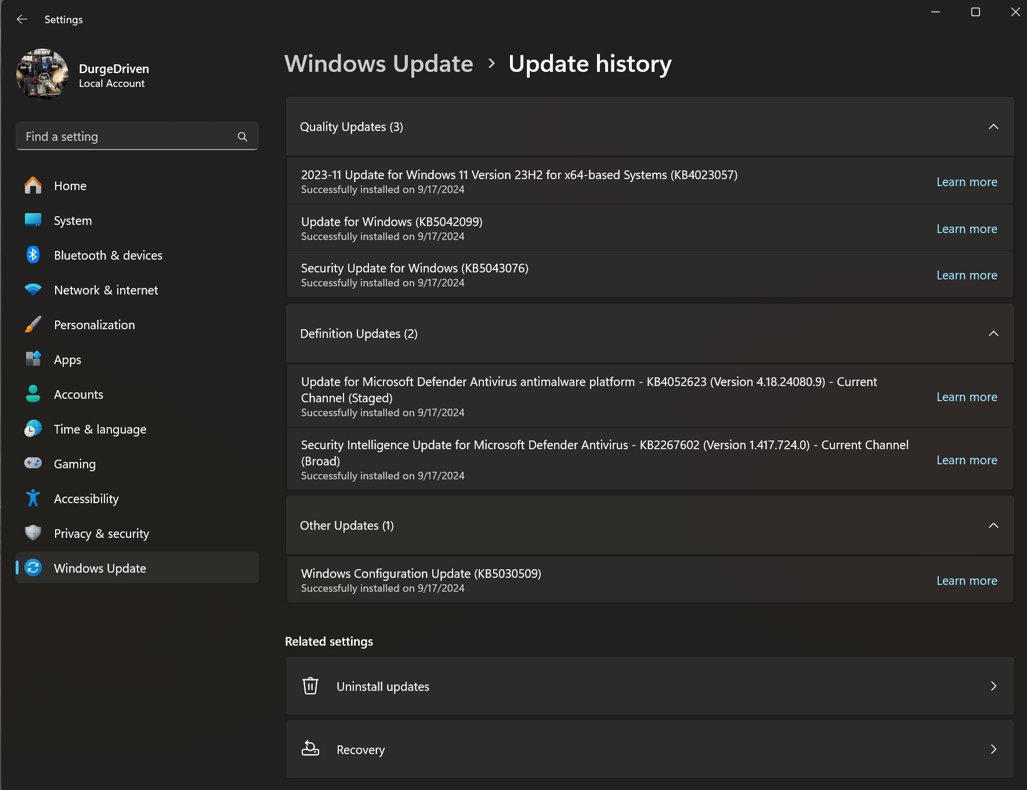Learn more about Configuration Update KB5030509
The height and width of the screenshot is (790, 1027).
pyautogui.click(x=967, y=581)
